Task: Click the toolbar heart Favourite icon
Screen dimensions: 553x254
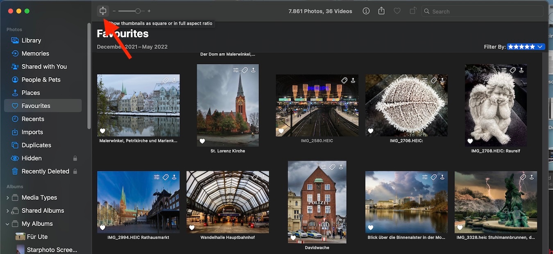Action: pos(397,11)
